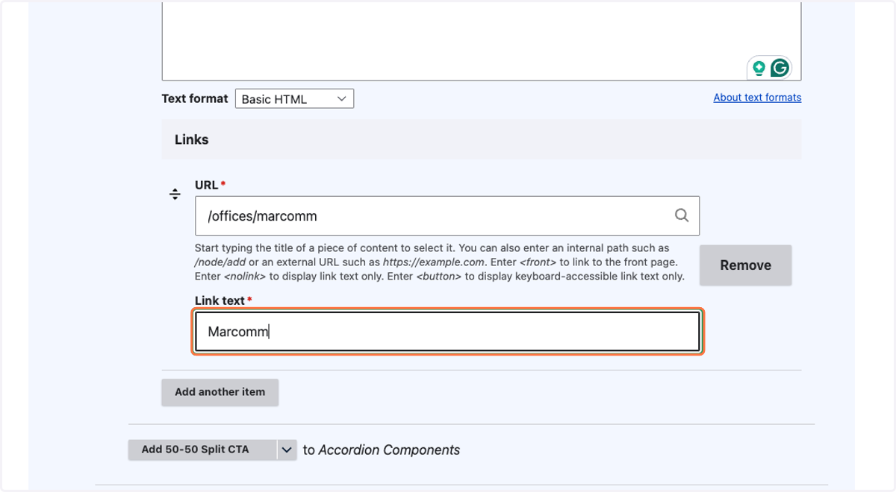Click the URL field label

(207, 185)
